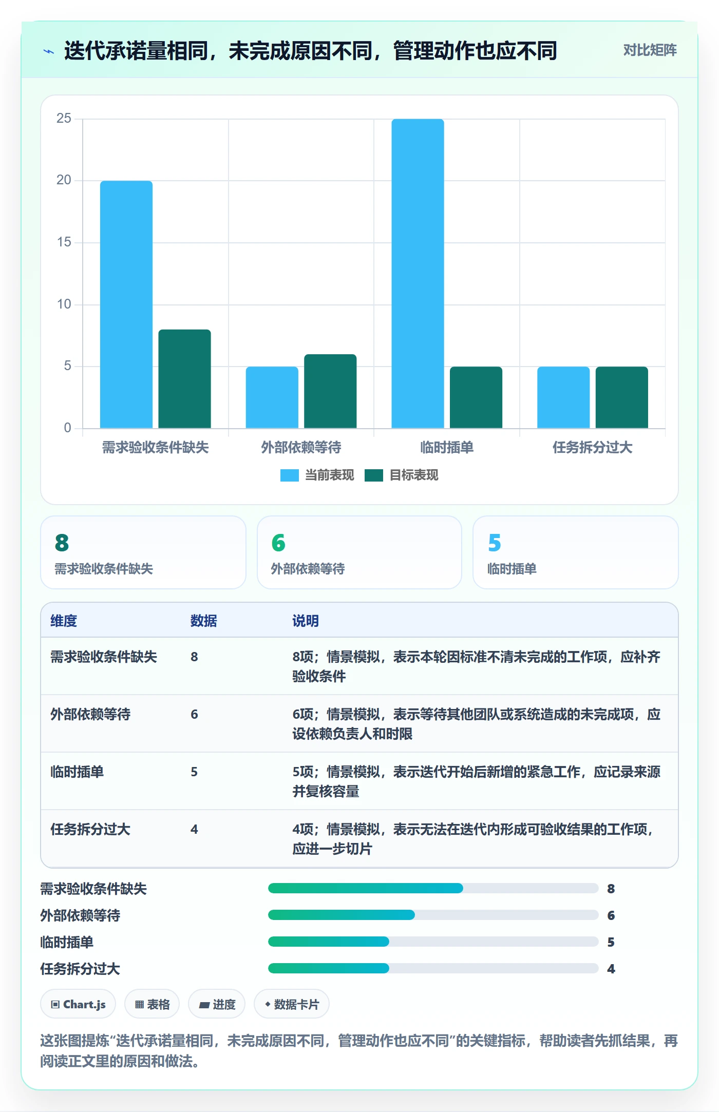Select the 外部依赖等待 table row name

(90, 714)
